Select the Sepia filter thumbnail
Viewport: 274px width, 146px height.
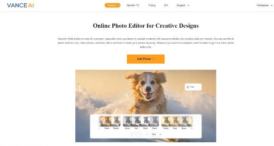pos(166,121)
